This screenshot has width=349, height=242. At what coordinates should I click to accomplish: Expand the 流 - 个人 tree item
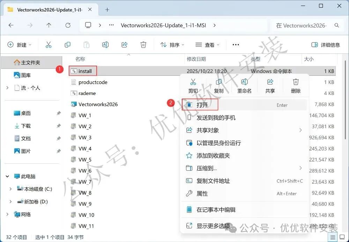[x=7, y=88]
